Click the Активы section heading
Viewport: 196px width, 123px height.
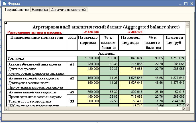106,53
